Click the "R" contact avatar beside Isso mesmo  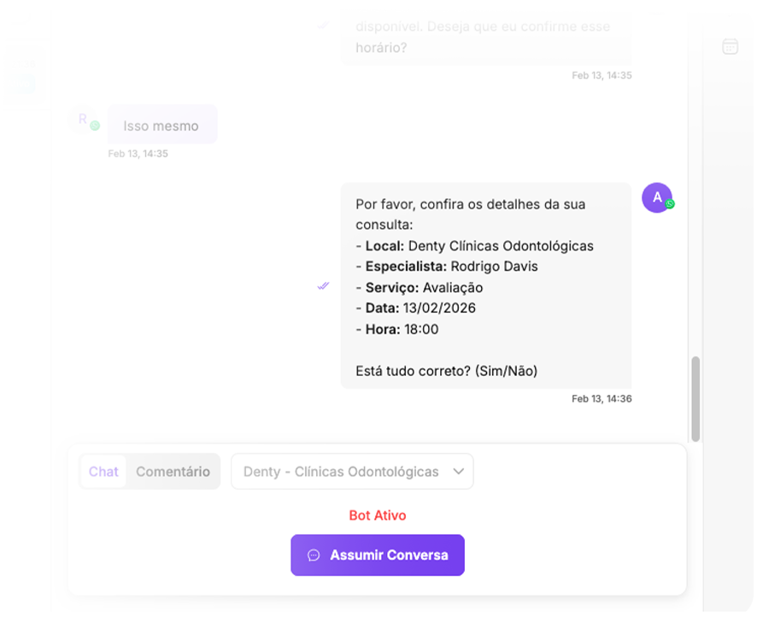click(x=83, y=119)
